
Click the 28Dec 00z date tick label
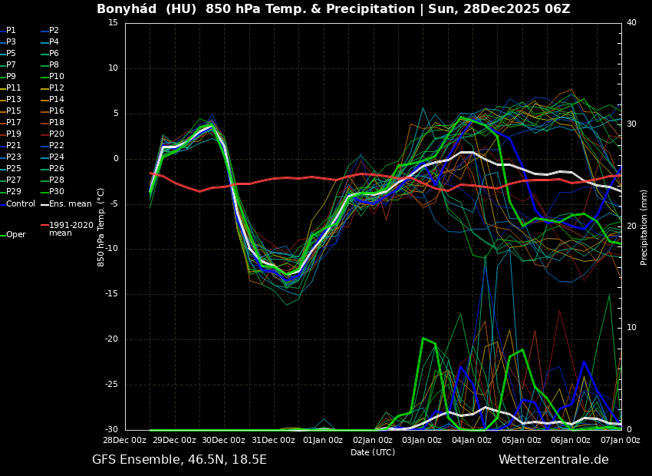pyautogui.click(x=124, y=441)
